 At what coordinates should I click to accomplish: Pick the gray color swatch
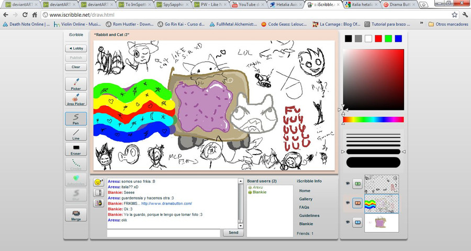click(x=358, y=38)
